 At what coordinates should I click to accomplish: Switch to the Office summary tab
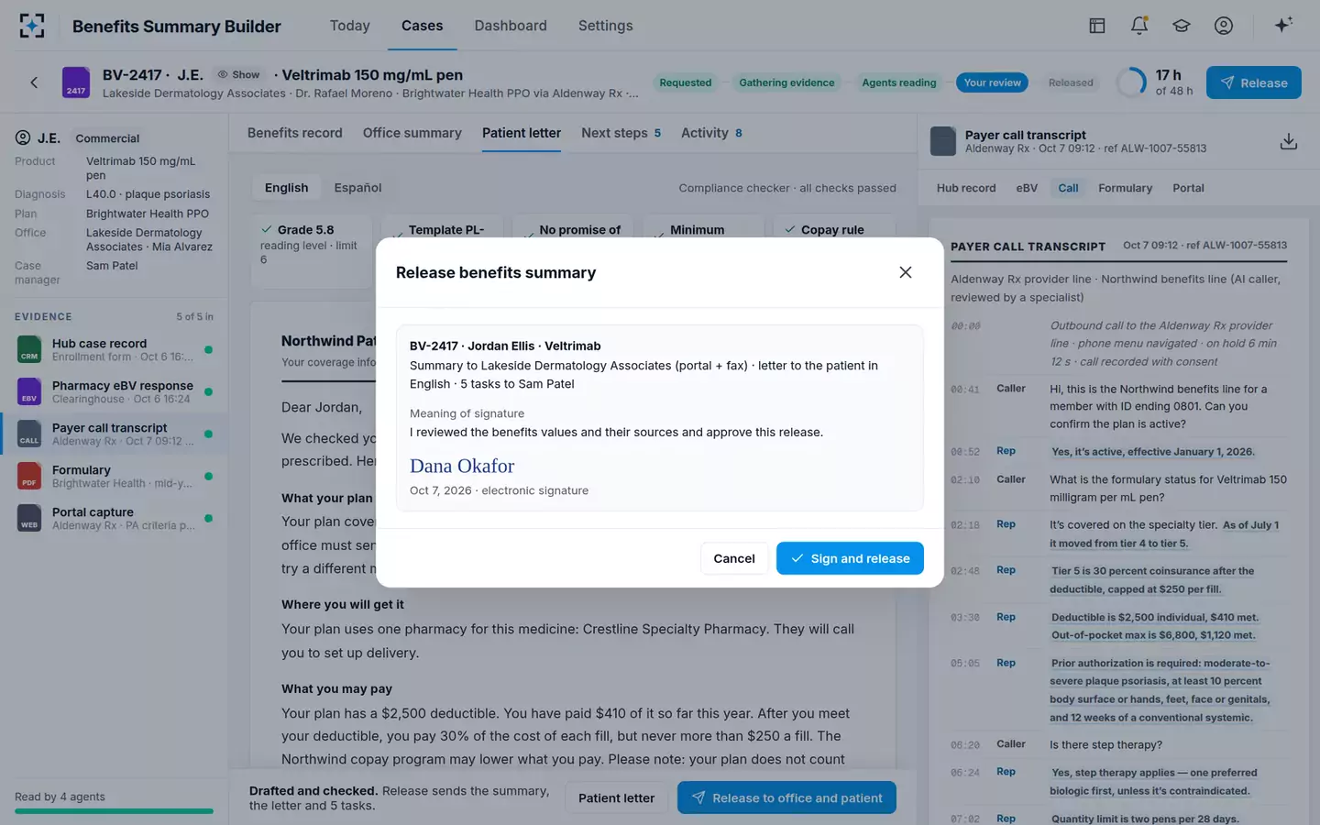coord(412,133)
